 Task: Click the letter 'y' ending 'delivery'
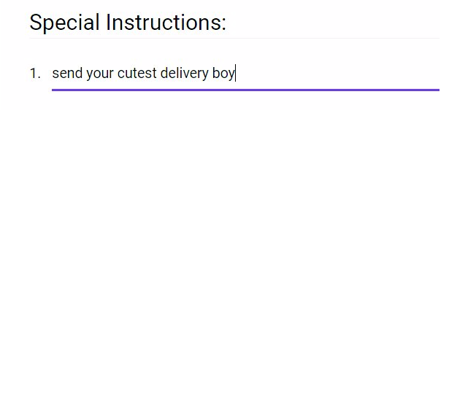pyautogui.click(x=205, y=74)
